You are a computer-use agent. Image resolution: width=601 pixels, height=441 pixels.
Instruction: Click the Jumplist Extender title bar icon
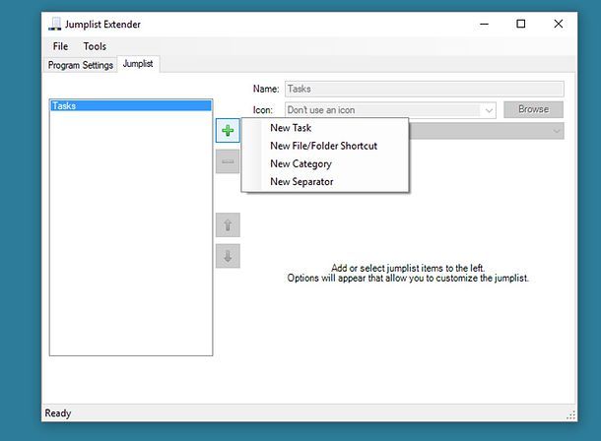(55, 24)
